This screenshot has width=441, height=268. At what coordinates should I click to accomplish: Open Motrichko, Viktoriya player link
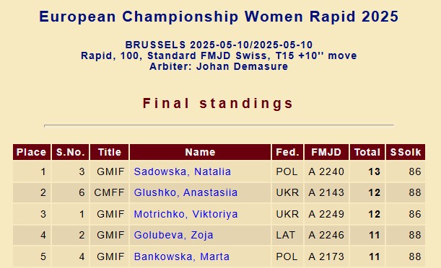click(x=185, y=214)
